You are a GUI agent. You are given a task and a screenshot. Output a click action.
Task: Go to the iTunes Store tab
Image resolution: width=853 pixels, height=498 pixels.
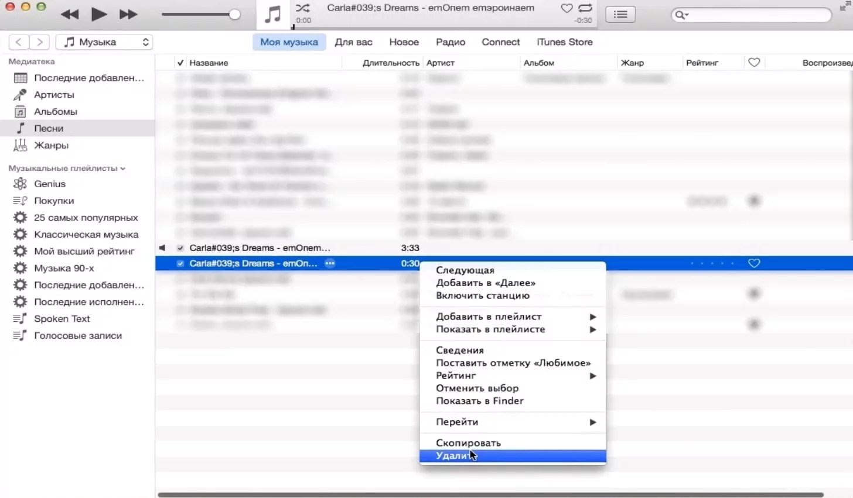565,42
